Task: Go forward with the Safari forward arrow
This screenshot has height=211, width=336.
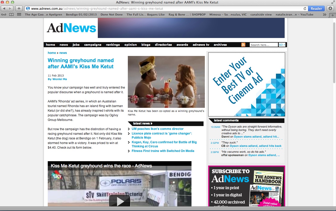Action: click(11, 8)
